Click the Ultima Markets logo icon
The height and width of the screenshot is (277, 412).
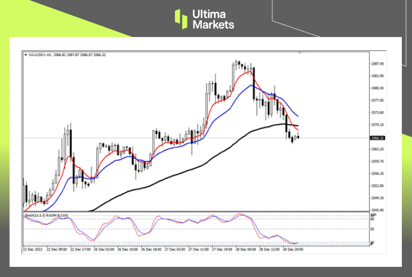pyautogui.click(x=181, y=19)
